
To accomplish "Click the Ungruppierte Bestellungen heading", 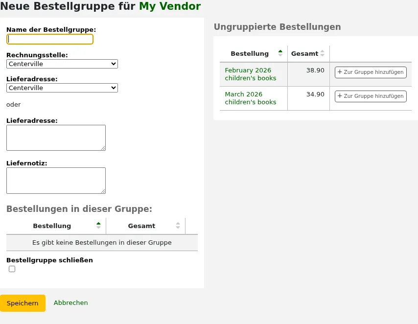I will tap(277, 27).
